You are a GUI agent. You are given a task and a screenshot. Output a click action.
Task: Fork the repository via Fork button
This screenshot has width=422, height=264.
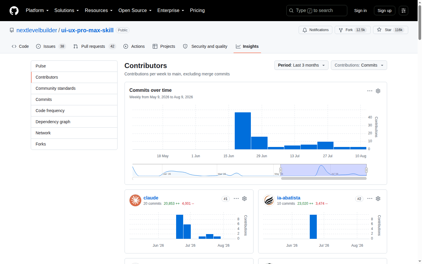[x=353, y=30]
